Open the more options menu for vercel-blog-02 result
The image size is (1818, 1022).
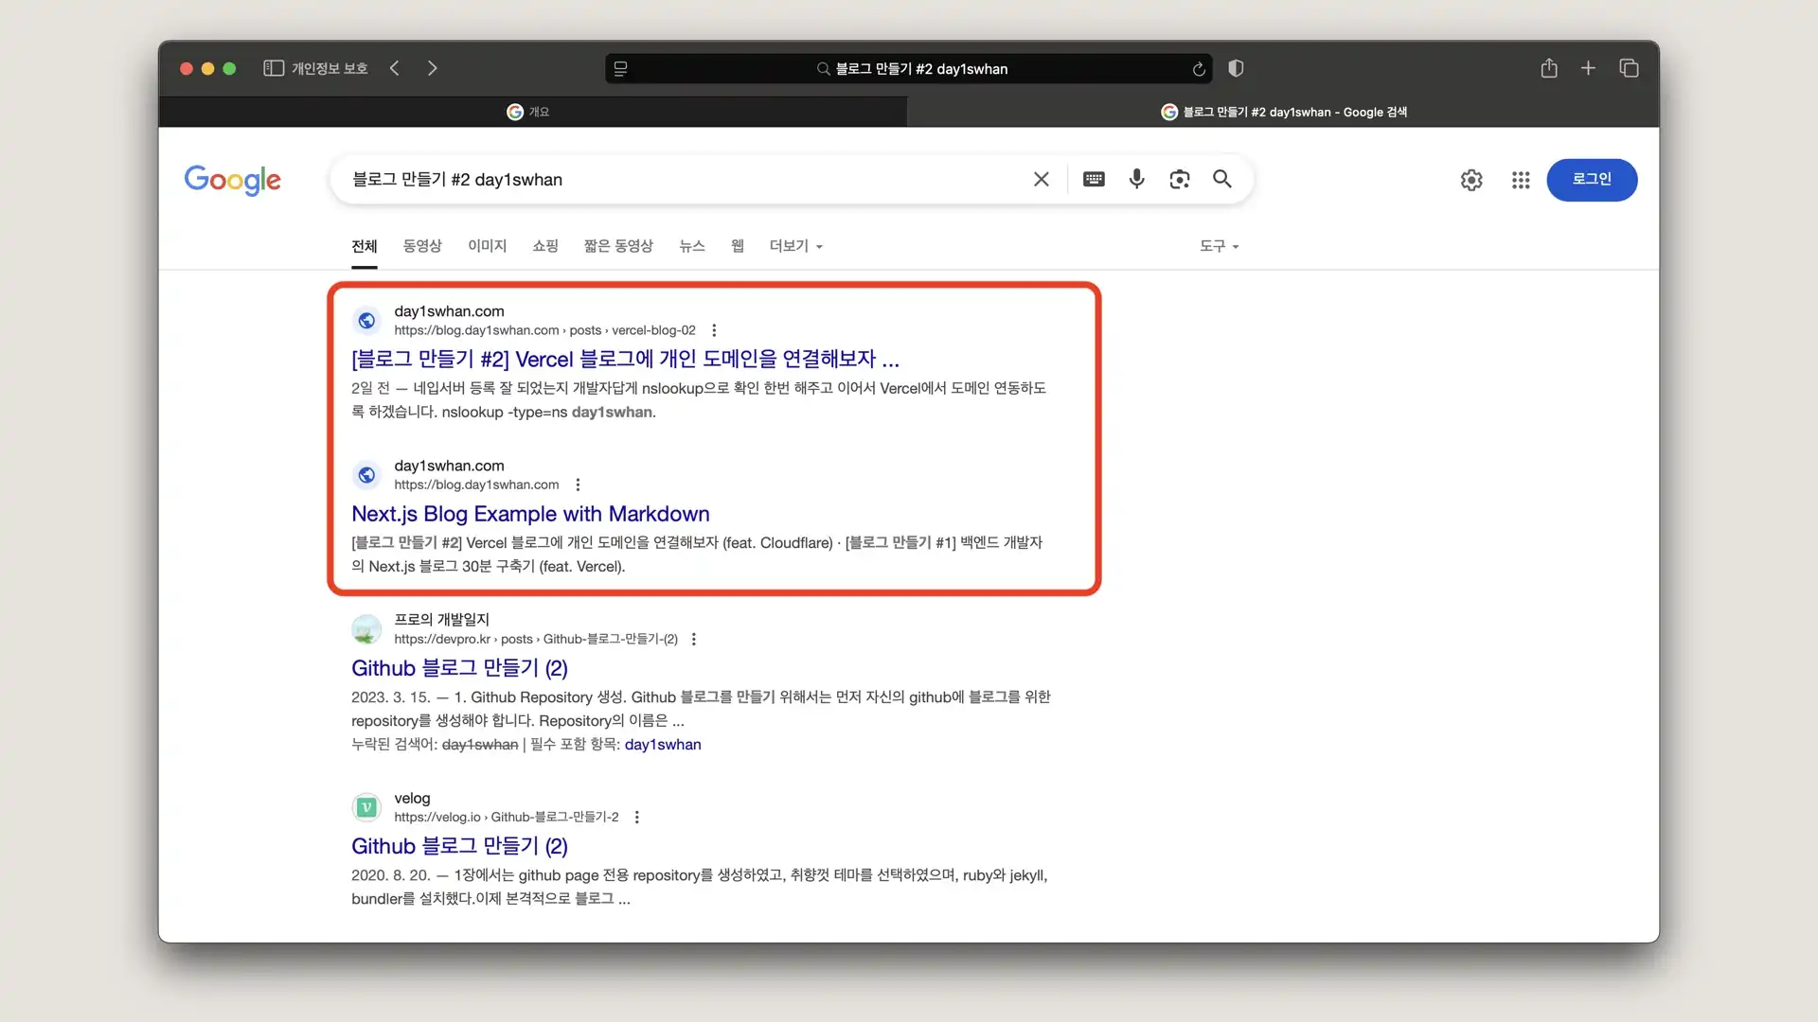coord(714,330)
